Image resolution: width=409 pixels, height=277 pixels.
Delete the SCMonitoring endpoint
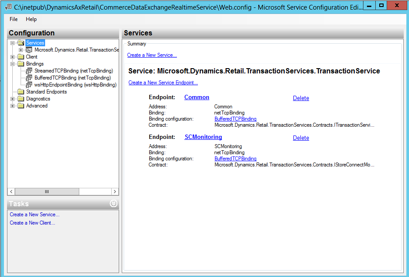tap(301, 138)
